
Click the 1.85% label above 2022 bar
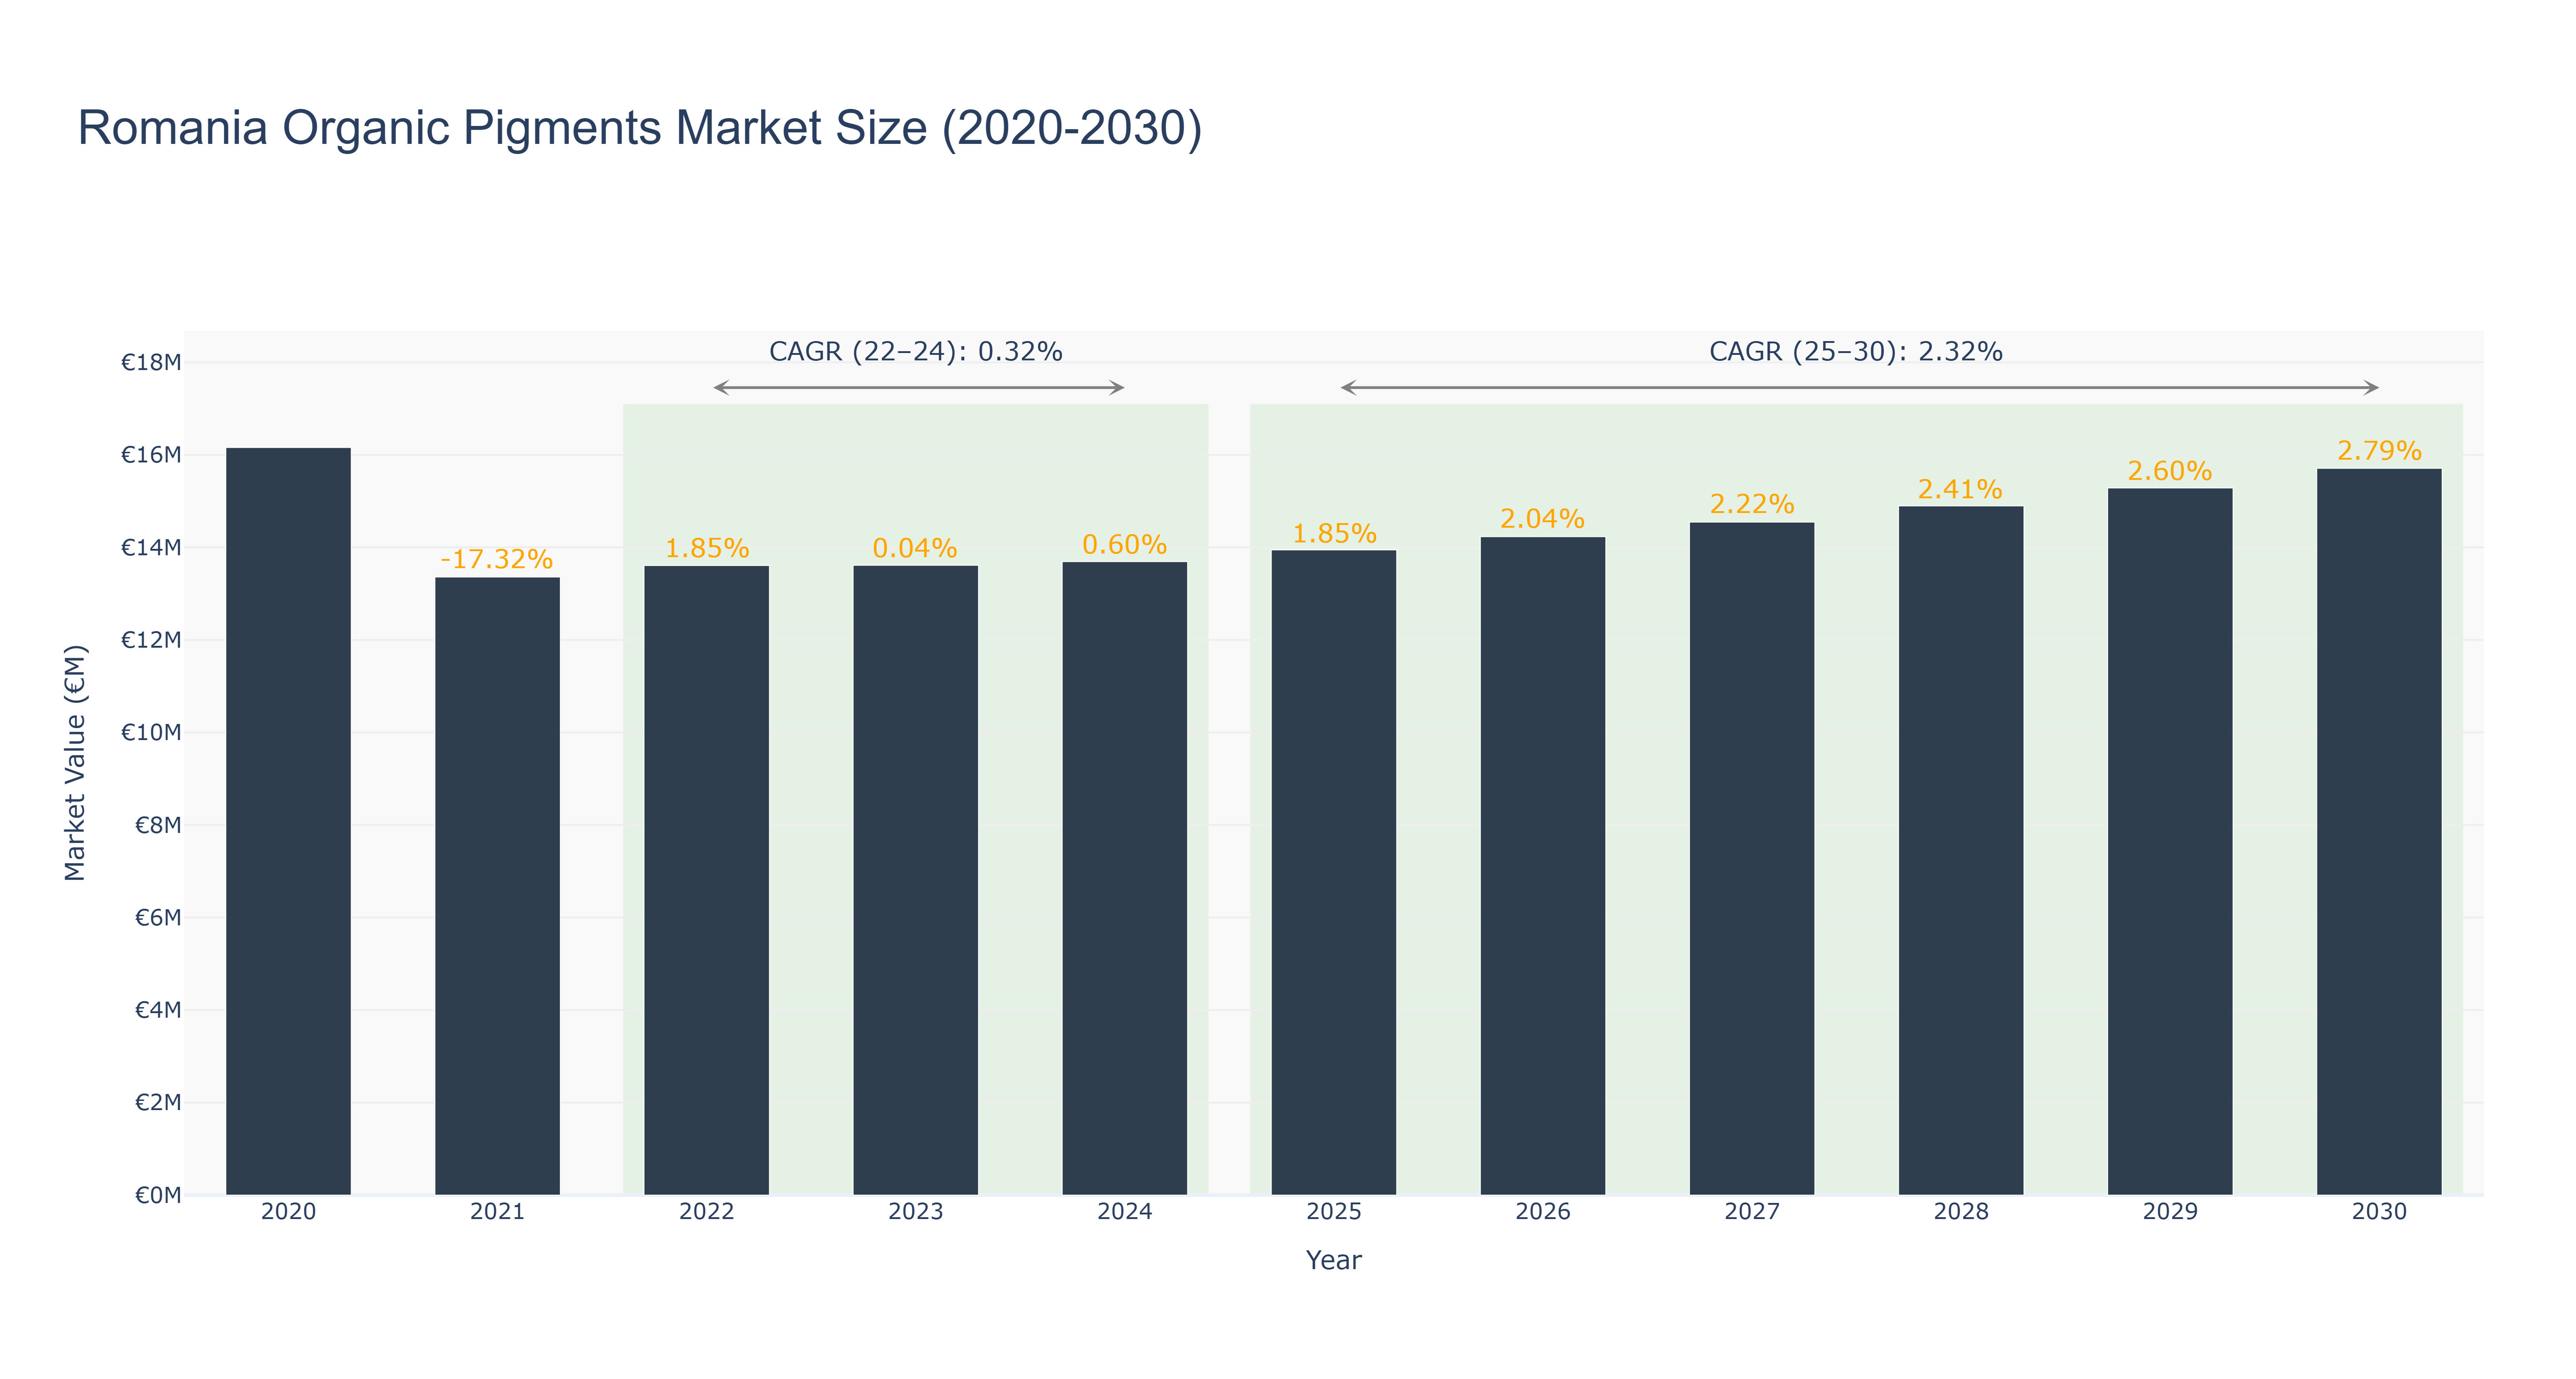click(707, 548)
